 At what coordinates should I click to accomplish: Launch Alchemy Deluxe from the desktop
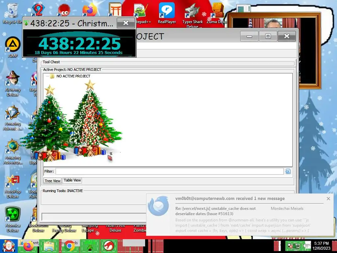coord(13,83)
